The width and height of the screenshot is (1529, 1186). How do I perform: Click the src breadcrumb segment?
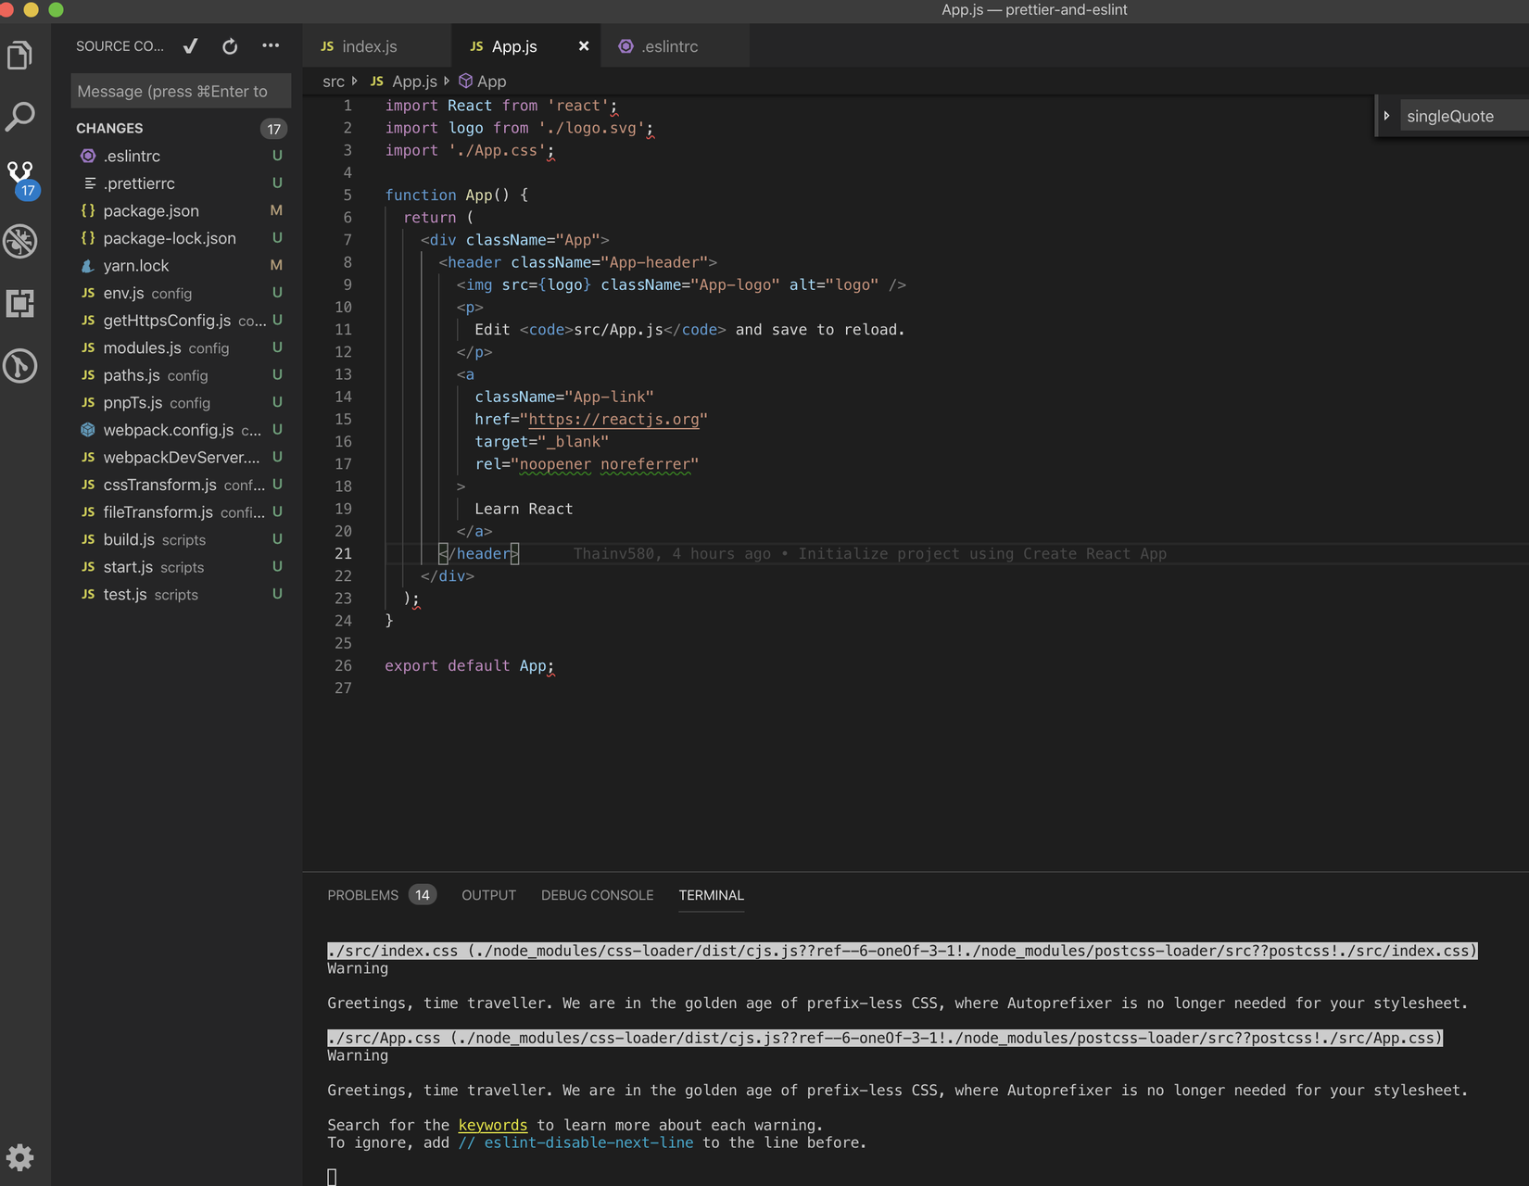click(x=333, y=82)
